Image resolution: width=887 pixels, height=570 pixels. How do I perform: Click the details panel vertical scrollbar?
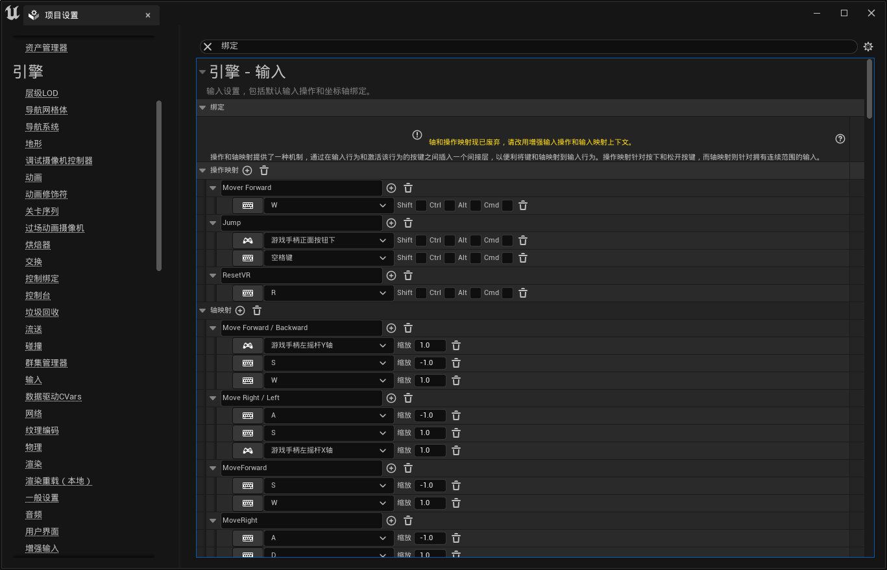(869, 89)
